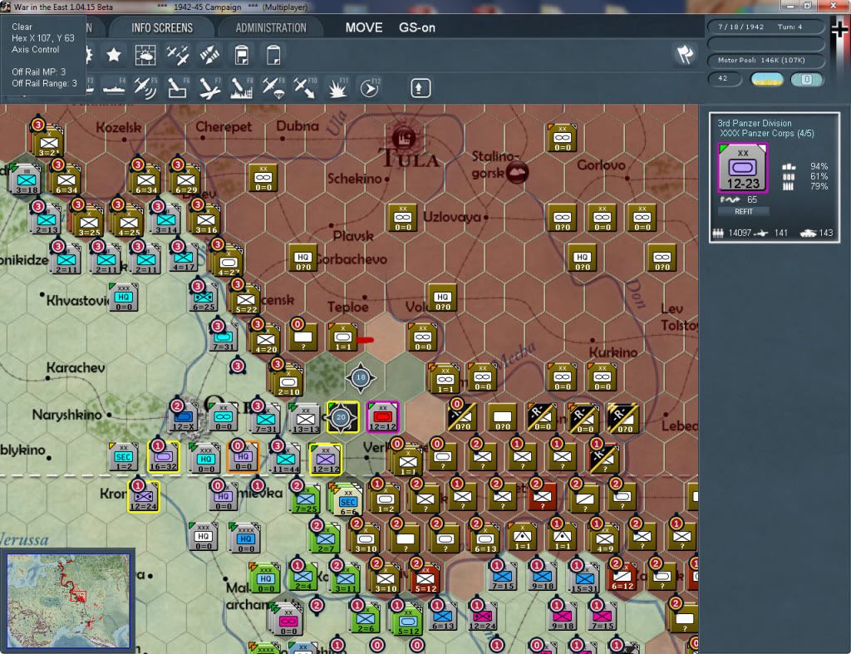Open the ADMINISTRATION tab
The width and height of the screenshot is (851, 654).
click(x=271, y=27)
